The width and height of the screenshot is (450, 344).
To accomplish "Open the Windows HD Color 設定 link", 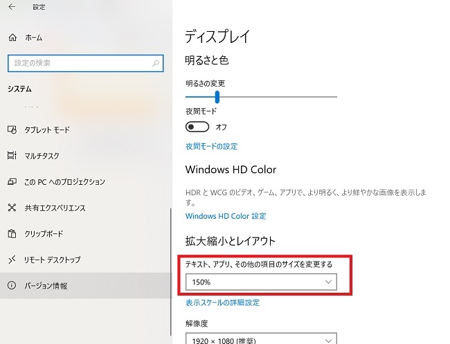I will (226, 216).
